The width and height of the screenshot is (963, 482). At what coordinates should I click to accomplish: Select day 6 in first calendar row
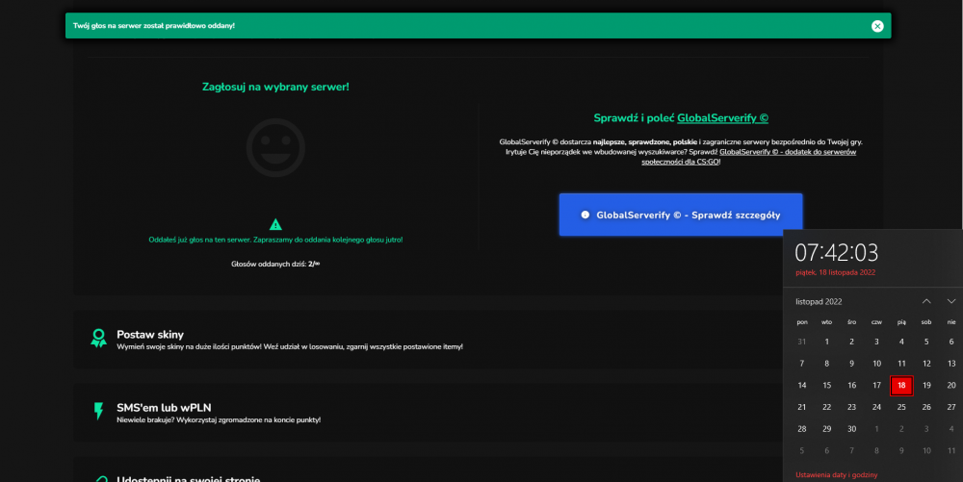click(x=951, y=342)
